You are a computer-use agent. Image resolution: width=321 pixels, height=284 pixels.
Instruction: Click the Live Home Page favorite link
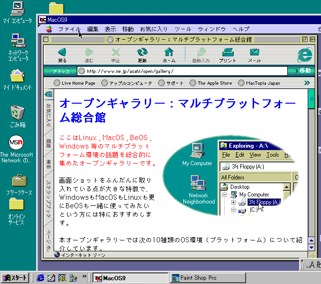tap(75, 83)
